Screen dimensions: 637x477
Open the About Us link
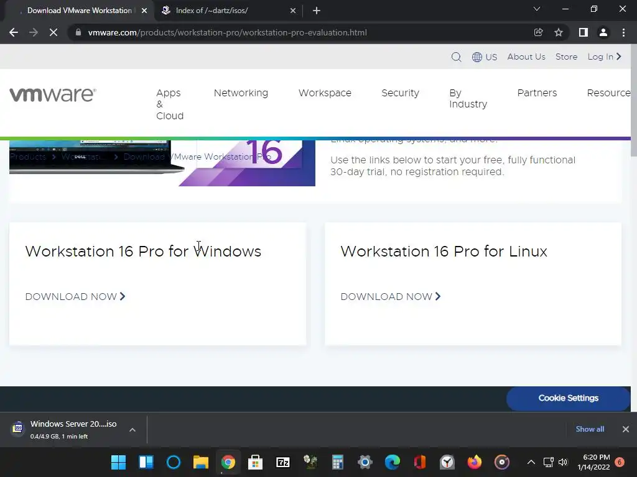click(526, 57)
